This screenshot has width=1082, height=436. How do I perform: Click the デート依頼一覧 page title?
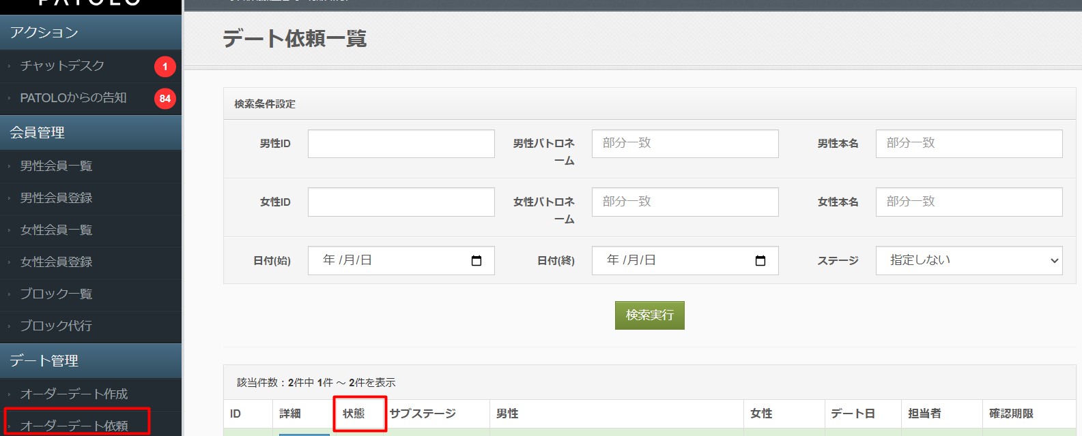295,39
